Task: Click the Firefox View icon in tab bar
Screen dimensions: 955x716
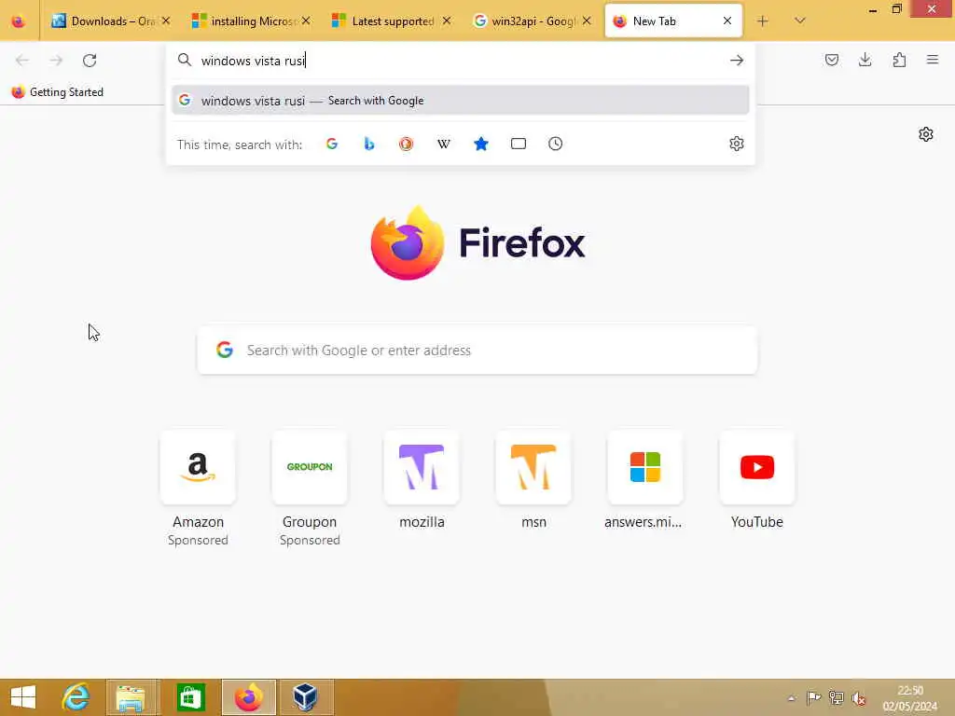Action: click(x=19, y=21)
